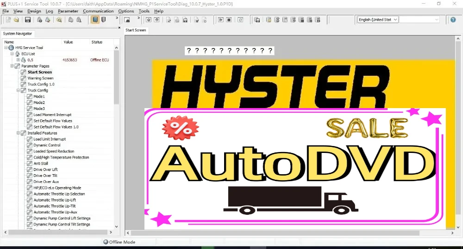Screen dimensions: 463x249
Task: Expand the 0,5 ECU tree node
Action: click(x=18, y=60)
